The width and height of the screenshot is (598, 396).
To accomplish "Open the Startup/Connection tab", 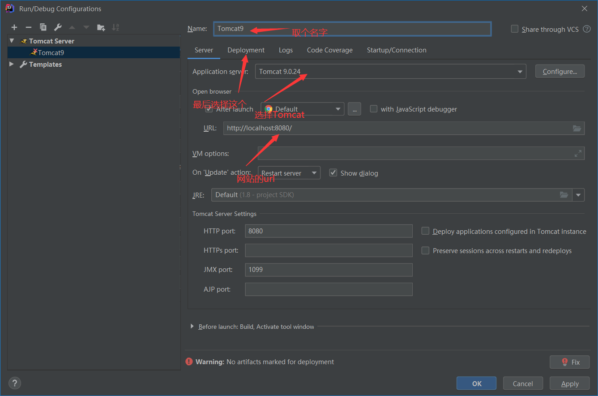I will click(x=396, y=50).
